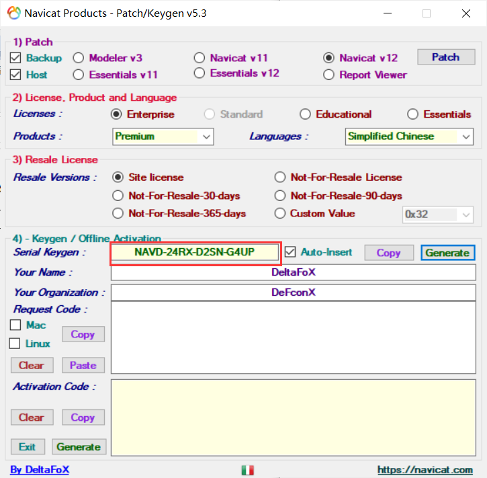Click Generate button next to Exit
This screenshot has width=487, height=478.
tap(79, 446)
